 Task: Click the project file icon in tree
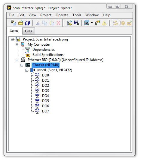tap(18, 39)
